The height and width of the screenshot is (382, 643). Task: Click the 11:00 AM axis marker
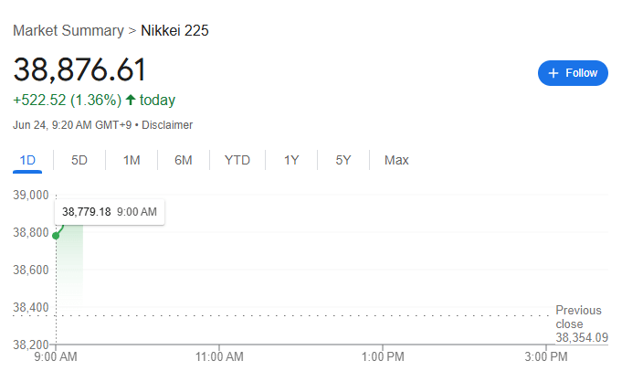pyautogui.click(x=219, y=356)
